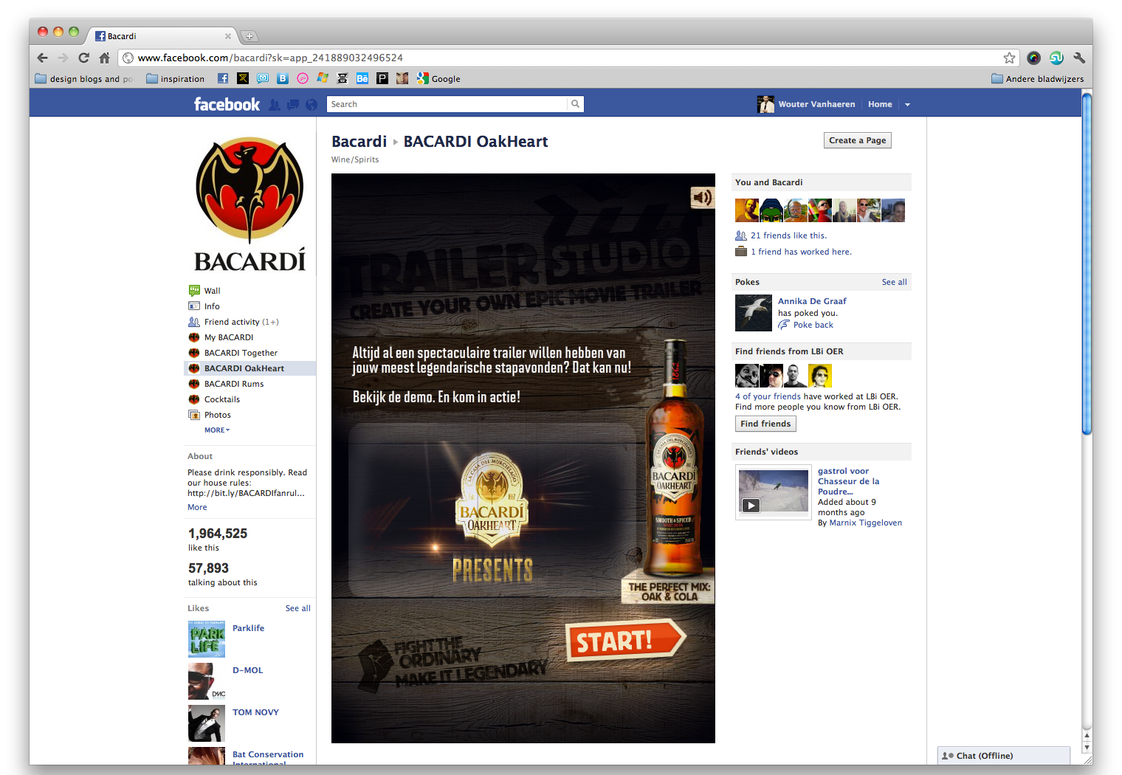Screen dimensions: 1122x775
Task: Open the Chrome wrench settings menu
Action: 1079,58
